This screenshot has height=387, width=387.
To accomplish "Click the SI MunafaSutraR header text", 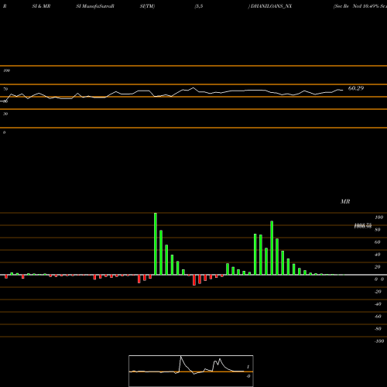I will 95,6.
